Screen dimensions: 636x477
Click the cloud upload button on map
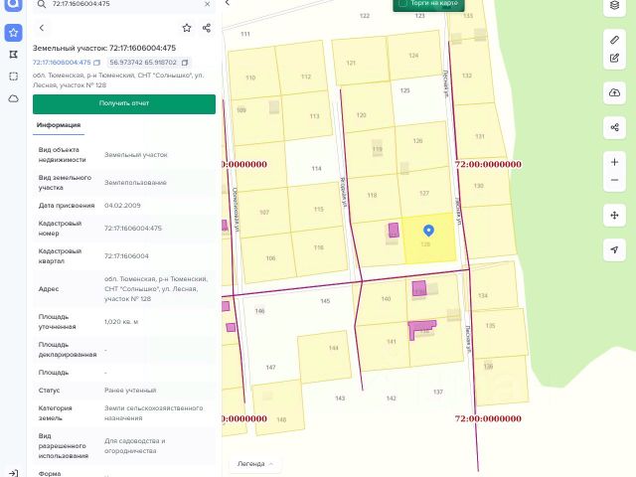(x=614, y=92)
